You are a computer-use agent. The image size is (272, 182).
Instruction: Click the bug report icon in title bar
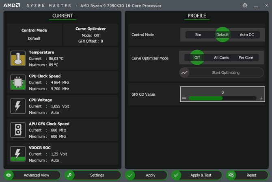tap(245, 5)
